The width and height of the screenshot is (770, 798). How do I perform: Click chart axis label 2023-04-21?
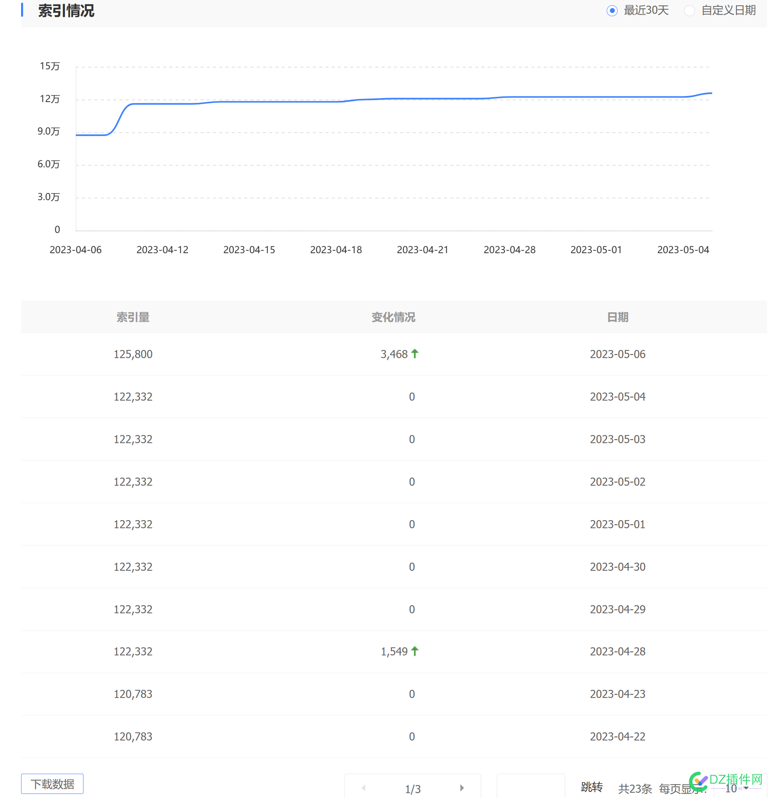click(x=422, y=250)
